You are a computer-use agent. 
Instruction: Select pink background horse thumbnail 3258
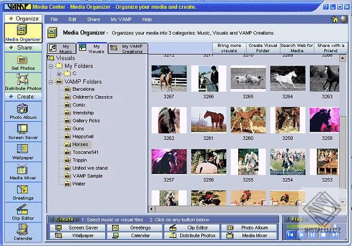(324, 120)
